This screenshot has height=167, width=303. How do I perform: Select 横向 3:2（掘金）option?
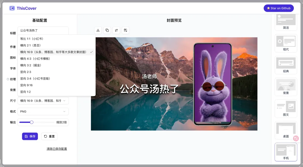click(31, 65)
